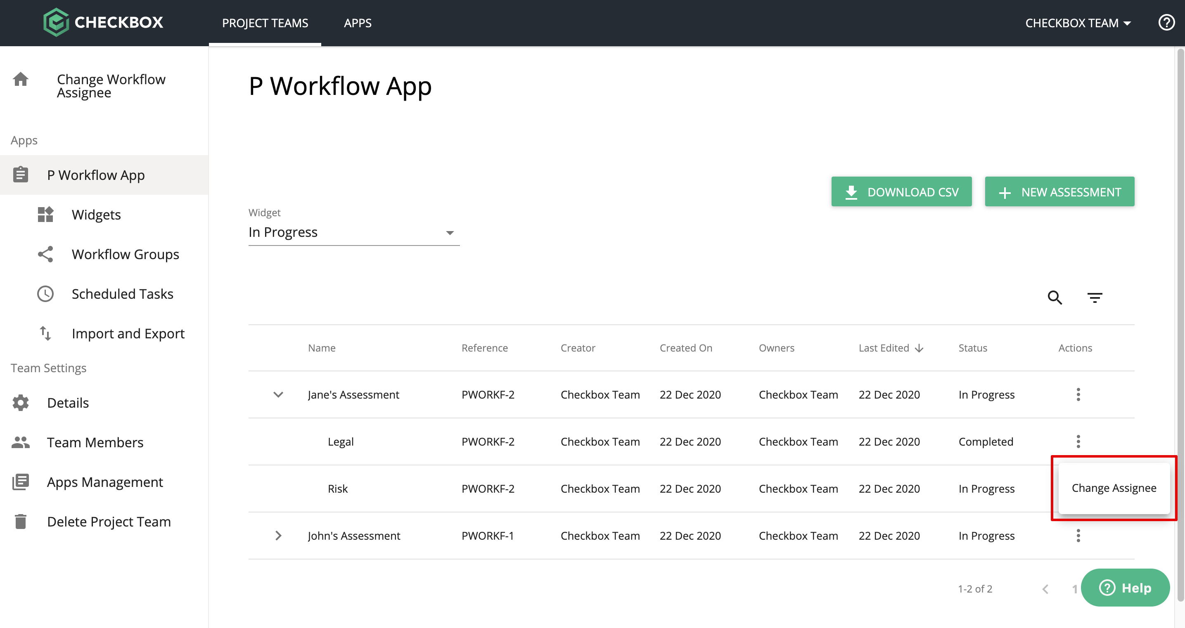Switch to the Apps tab
Screen dimensions: 1185x628
tap(358, 23)
